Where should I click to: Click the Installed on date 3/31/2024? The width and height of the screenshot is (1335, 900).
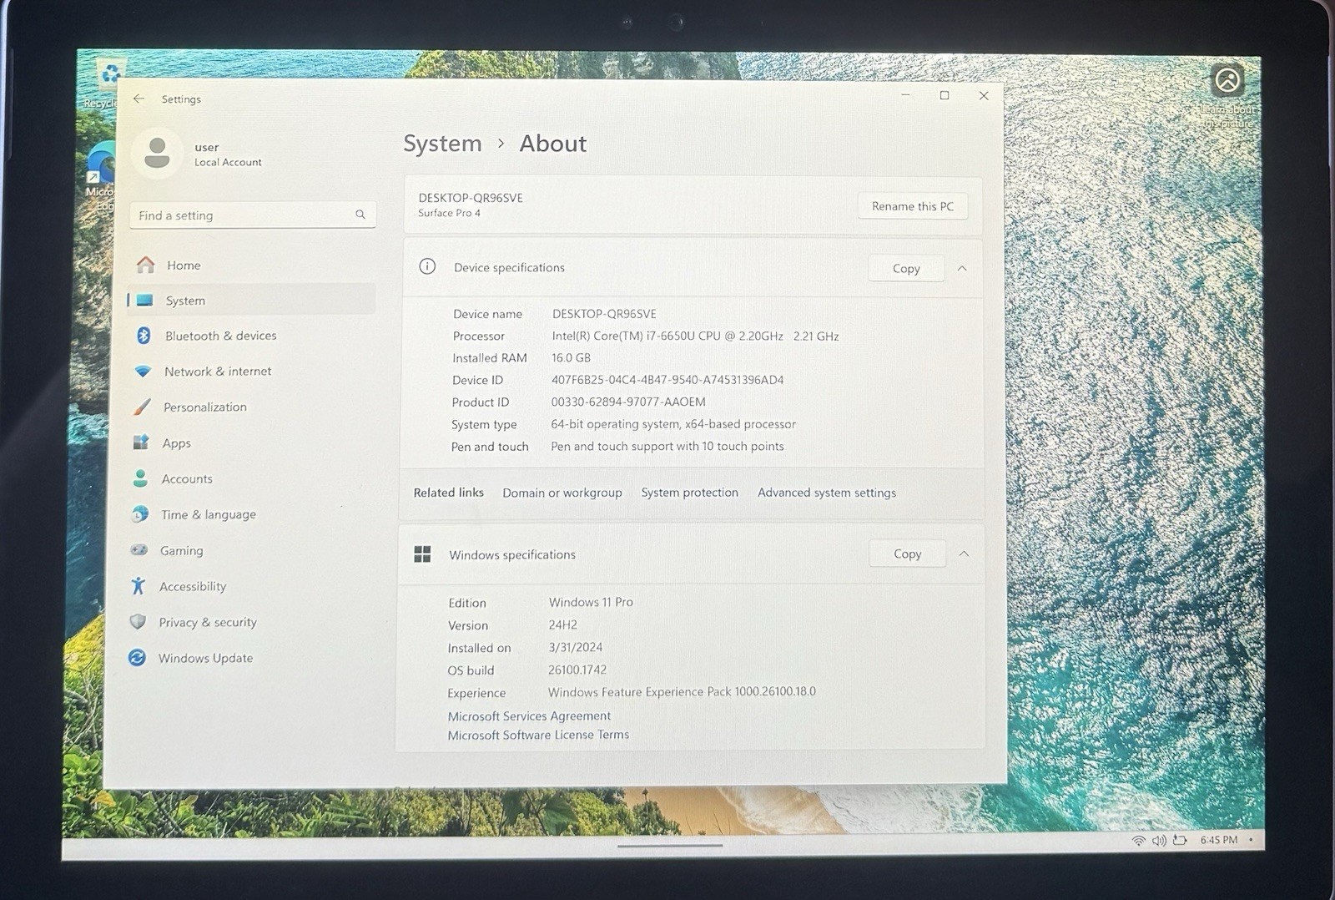pyautogui.click(x=575, y=647)
